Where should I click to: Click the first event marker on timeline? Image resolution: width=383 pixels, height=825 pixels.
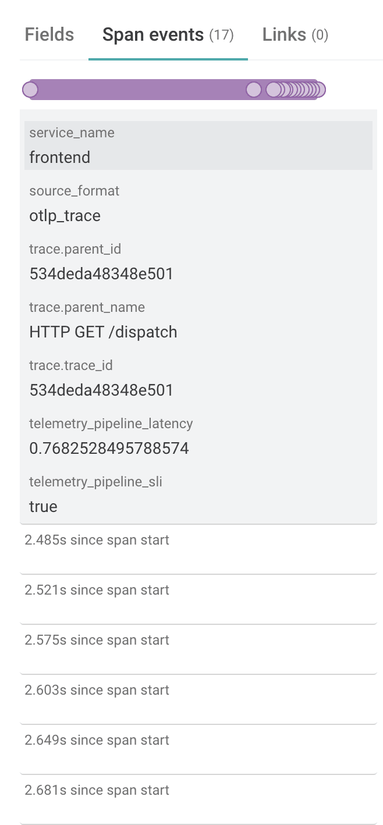(x=30, y=90)
